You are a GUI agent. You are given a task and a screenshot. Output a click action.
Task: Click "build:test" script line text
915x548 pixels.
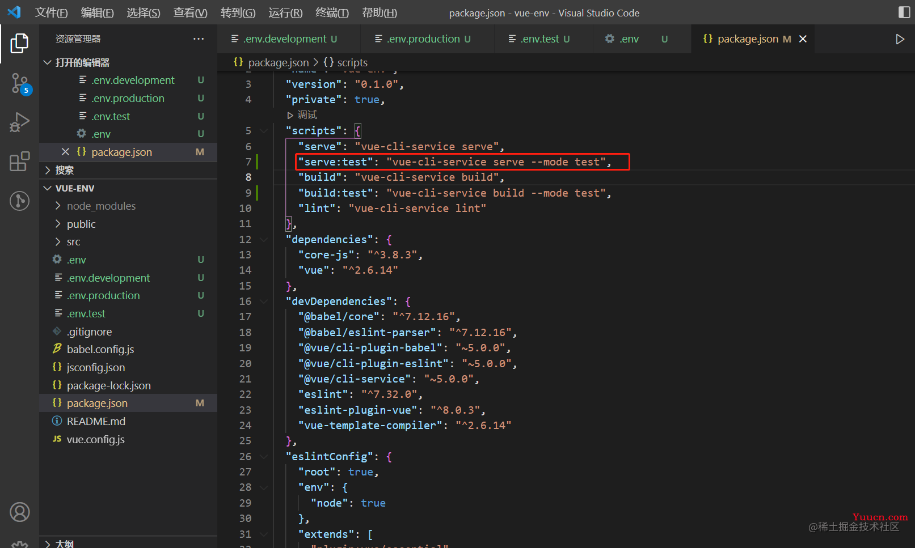(x=454, y=193)
